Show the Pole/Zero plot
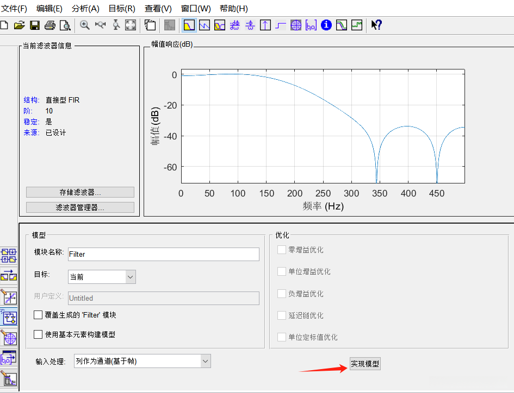This screenshot has height=393, width=514. (x=296, y=25)
